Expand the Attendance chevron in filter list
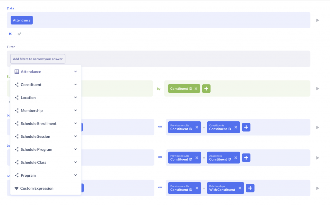330x205 pixels. [x=75, y=71]
